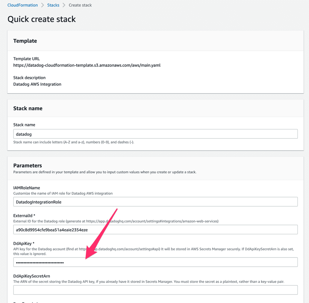Viewport: 309px width, 303px height.
Task: Select the Datadog AWS Integration description text
Action: tap(37, 84)
